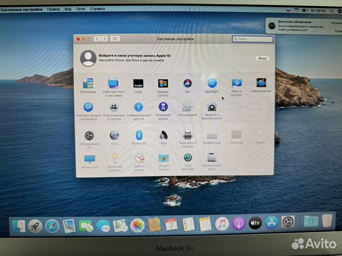This screenshot has width=342, height=256.
Task: Open Клавиатура (Keyboard) pane
Action: [x=212, y=138]
